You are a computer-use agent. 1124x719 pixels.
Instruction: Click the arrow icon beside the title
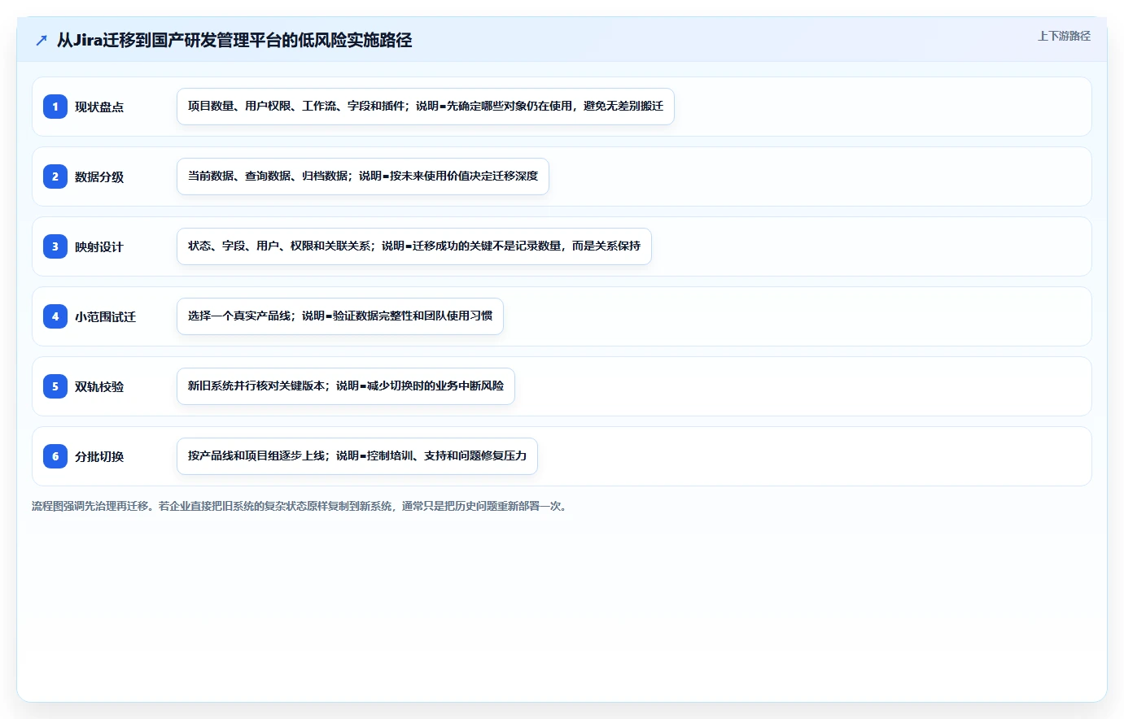(42, 40)
